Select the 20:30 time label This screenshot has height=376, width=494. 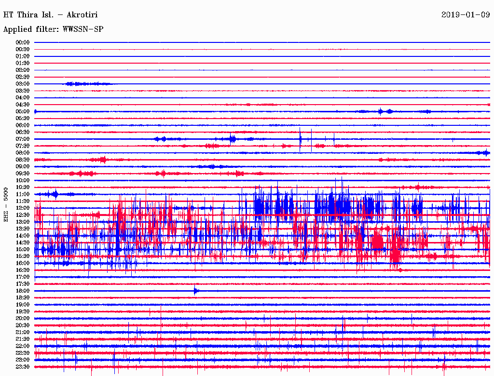[22, 325]
